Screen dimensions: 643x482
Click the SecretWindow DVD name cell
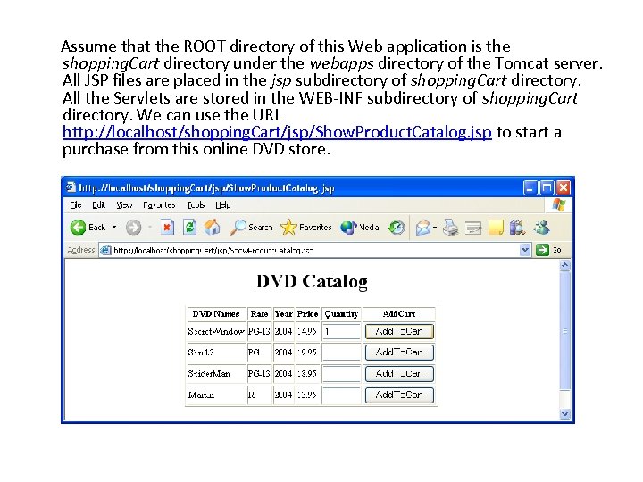(216, 331)
